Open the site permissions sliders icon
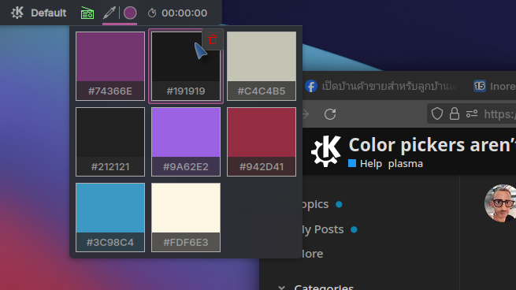This screenshot has width=516, height=290. tap(472, 114)
